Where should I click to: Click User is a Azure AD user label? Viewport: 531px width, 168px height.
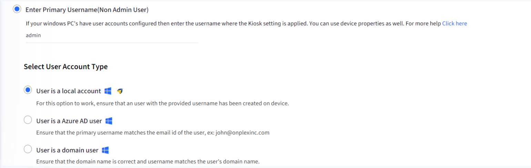pyautogui.click(x=69, y=121)
